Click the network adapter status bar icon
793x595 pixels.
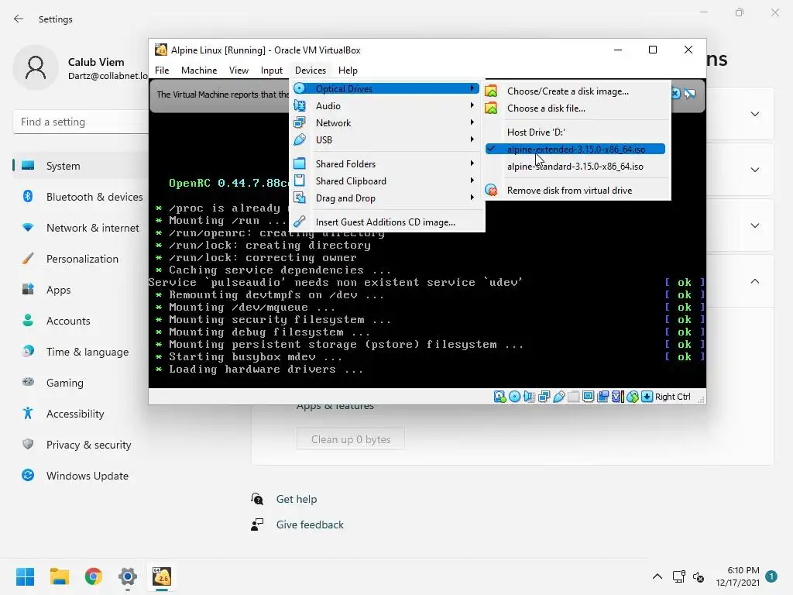[x=544, y=397]
